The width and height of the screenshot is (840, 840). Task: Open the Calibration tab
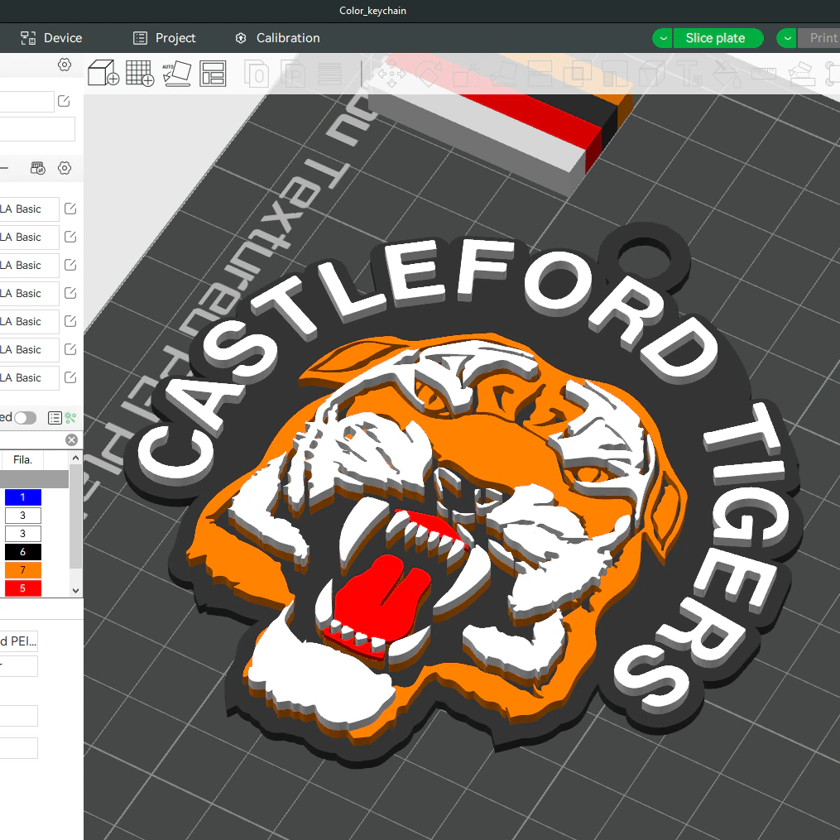(277, 38)
